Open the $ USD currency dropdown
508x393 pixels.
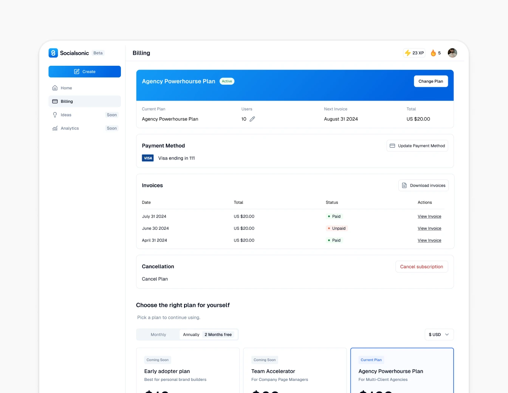click(x=439, y=334)
